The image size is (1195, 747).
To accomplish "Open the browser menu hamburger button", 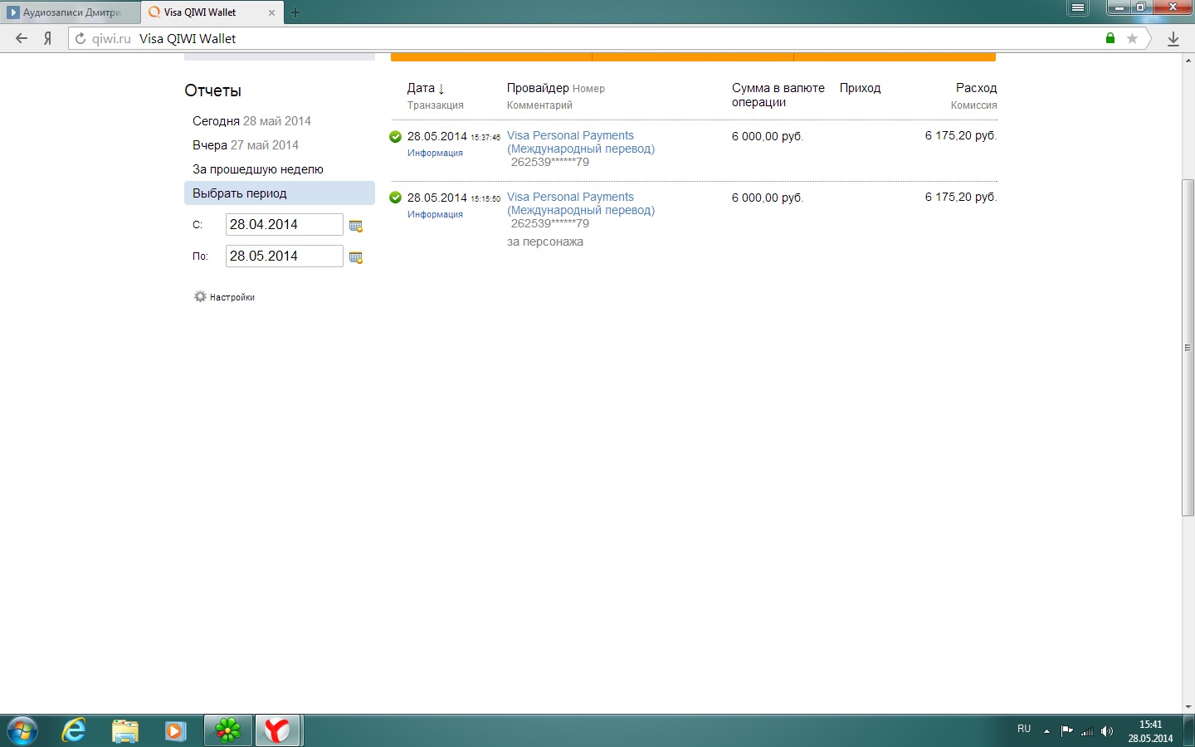I will click(1078, 7).
